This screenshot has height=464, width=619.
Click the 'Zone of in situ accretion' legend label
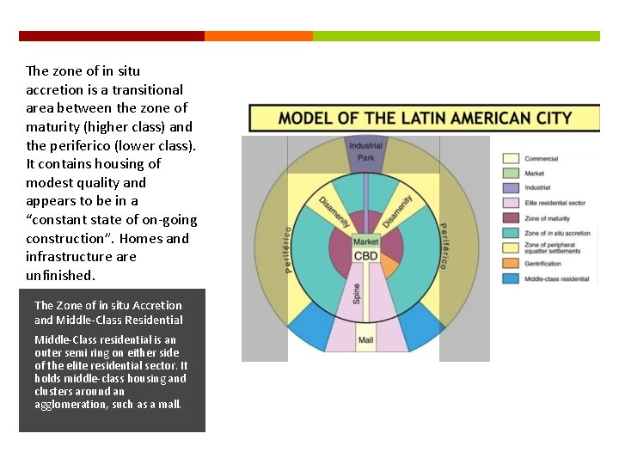557,233
